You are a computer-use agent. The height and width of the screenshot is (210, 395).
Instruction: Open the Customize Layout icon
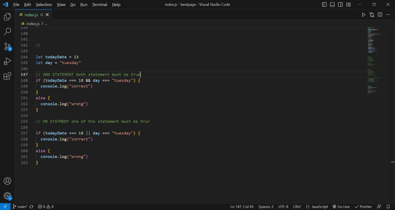[349, 5]
